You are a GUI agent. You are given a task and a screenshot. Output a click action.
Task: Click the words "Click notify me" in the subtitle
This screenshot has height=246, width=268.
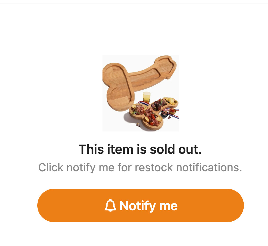tap(77, 168)
